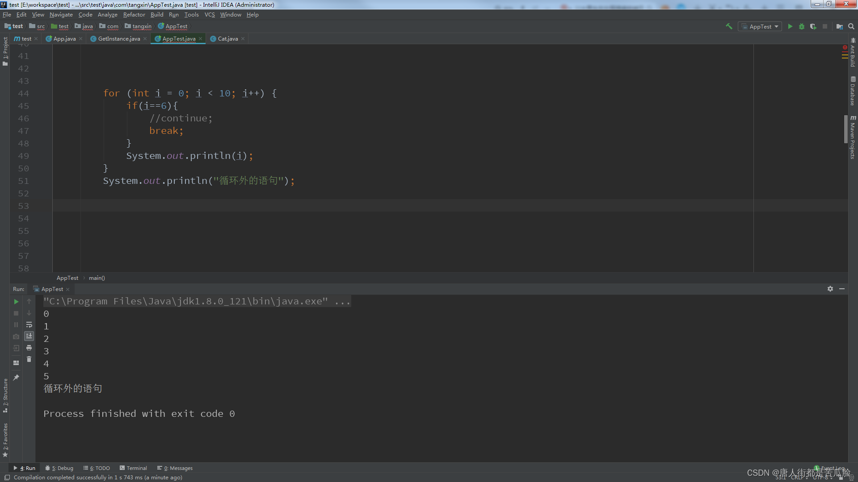The width and height of the screenshot is (858, 482).
Task: Open the Refactor menu
Action: 134,15
